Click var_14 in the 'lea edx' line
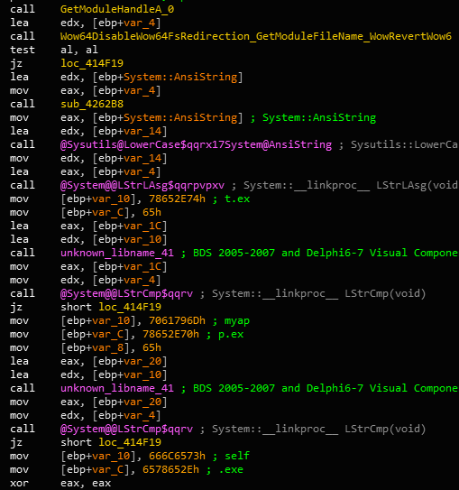The width and height of the screenshot is (459, 490). click(142, 131)
